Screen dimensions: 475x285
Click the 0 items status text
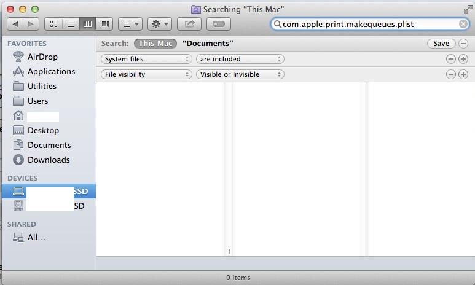[x=238, y=278]
